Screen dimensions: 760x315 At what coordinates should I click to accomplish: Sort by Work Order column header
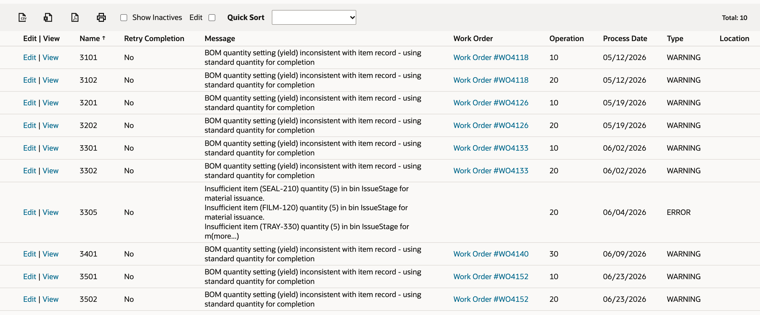tap(473, 38)
